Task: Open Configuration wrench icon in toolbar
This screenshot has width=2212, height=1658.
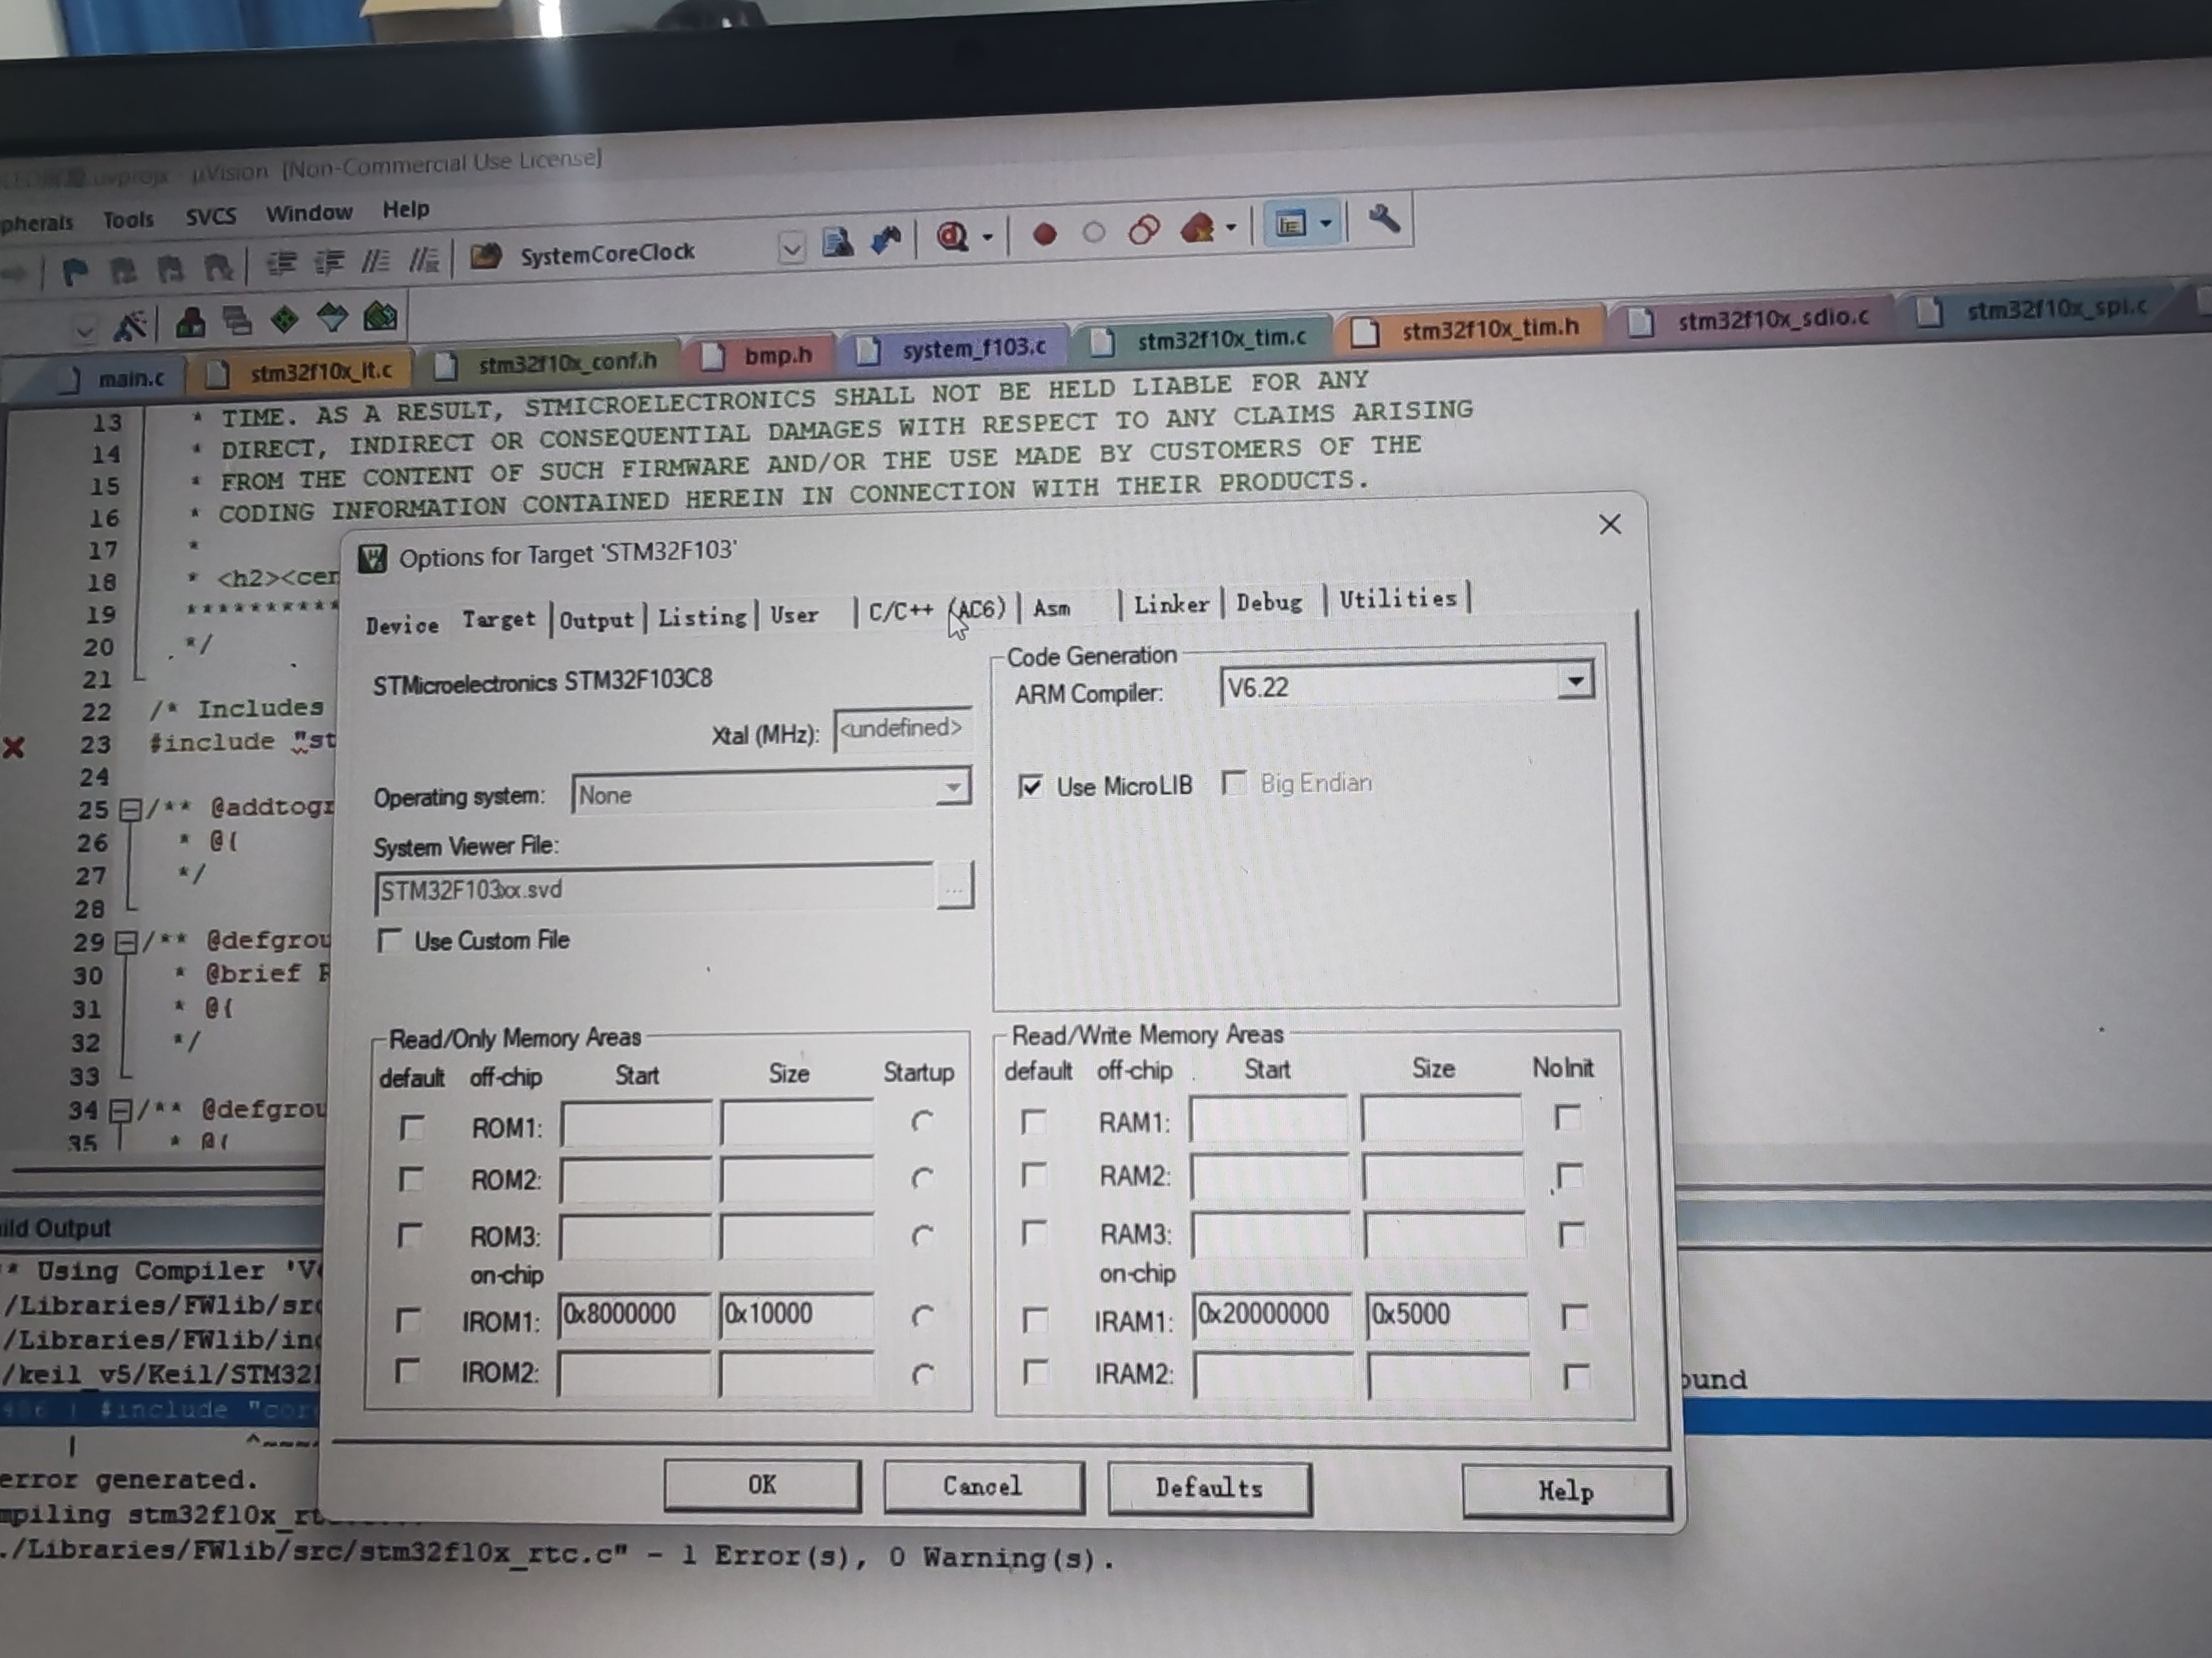Action: 1384,219
